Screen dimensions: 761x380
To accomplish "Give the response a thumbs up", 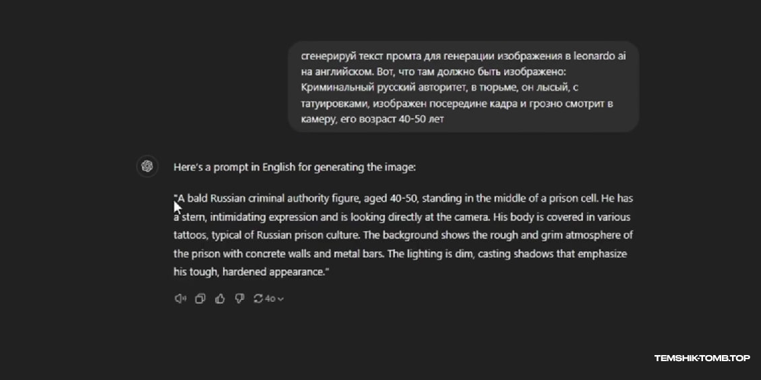I will pyautogui.click(x=220, y=298).
